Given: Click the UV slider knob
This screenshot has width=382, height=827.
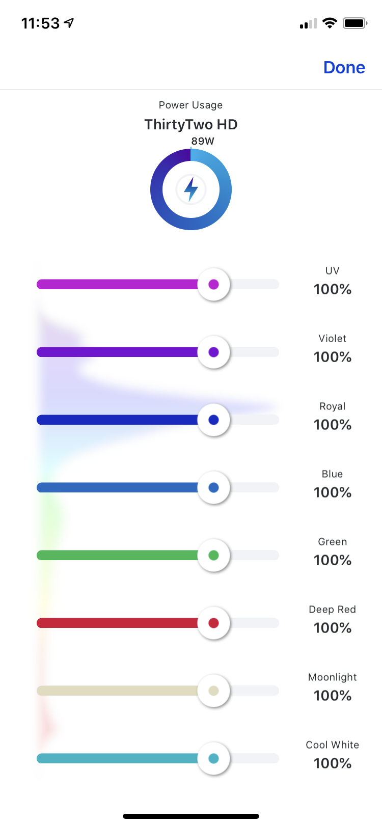Looking at the screenshot, I should click(x=213, y=284).
